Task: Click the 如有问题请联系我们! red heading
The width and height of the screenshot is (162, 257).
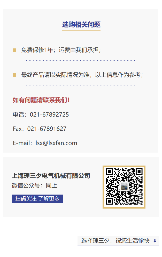Action: tap(41, 100)
